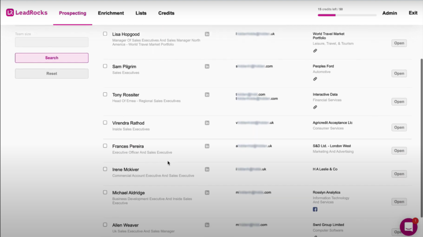The width and height of the screenshot is (423, 237).
Task: Tick the Tony Rossiter checkbox
Action: point(105,94)
